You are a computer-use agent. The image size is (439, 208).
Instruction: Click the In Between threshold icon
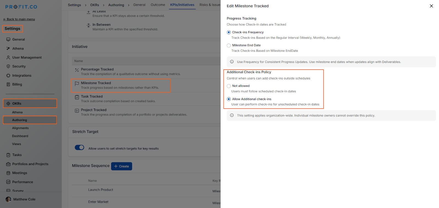[x=88, y=25]
